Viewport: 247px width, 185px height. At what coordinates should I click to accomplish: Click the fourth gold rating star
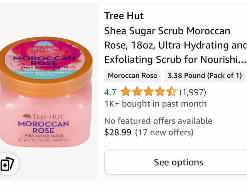160,92
